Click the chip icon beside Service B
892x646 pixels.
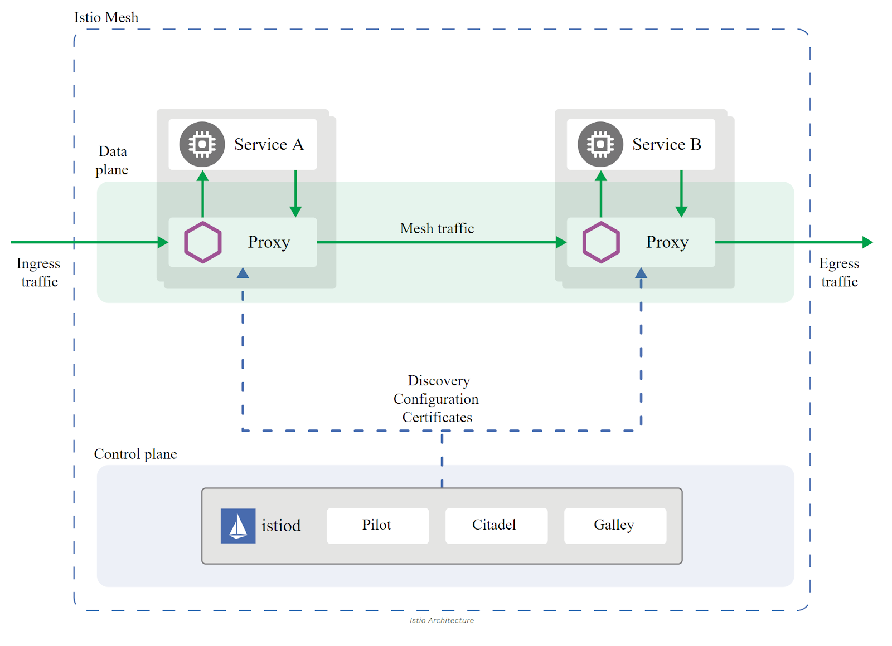pyautogui.click(x=600, y=144)
